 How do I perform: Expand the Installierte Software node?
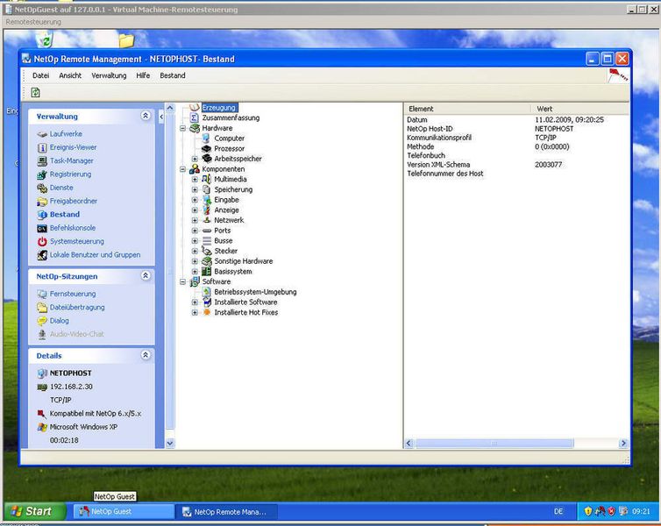click(195, 302)
